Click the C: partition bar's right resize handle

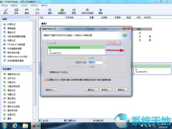click(105, 50)
